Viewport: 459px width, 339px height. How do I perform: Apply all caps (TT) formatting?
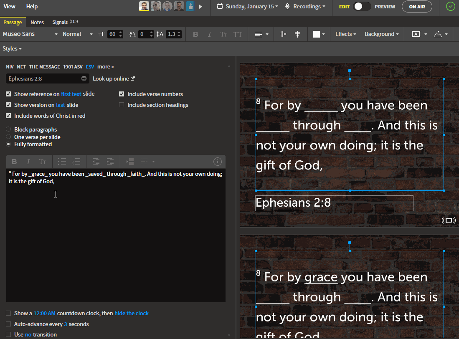click(x=238, y=34)
